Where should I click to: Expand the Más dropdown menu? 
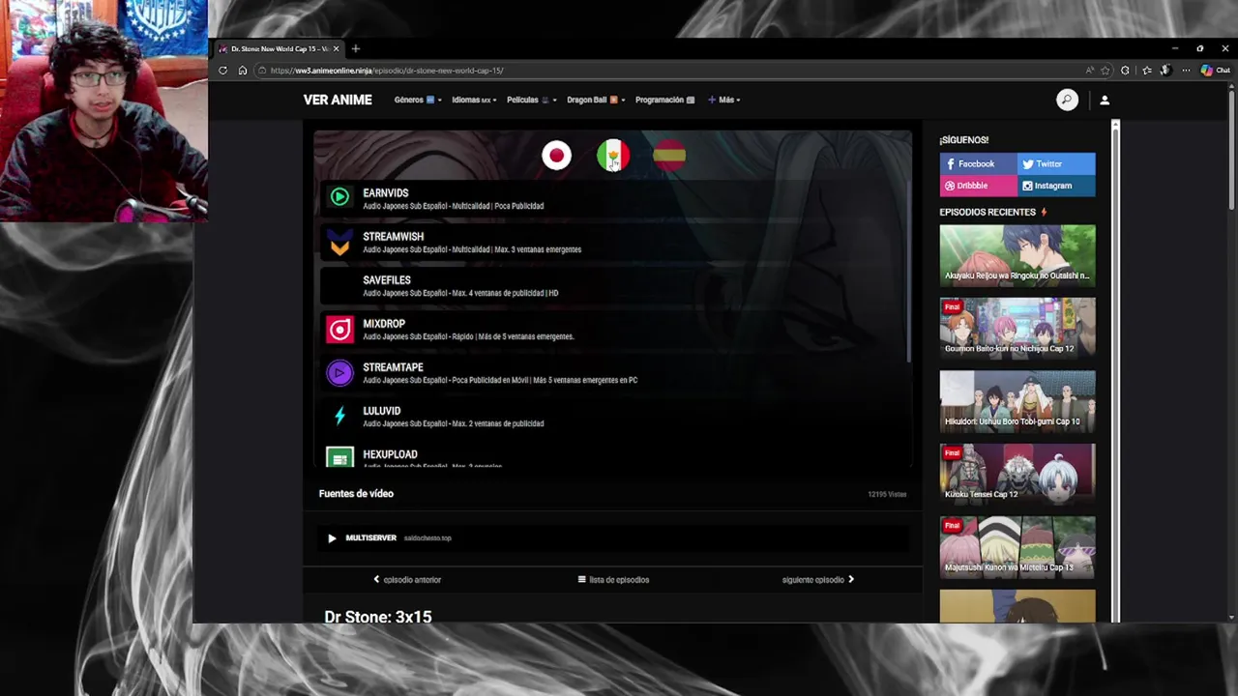click(x=723, y=100)
